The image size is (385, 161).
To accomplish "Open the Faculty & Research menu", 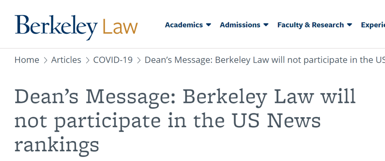I will coord(310,25).
